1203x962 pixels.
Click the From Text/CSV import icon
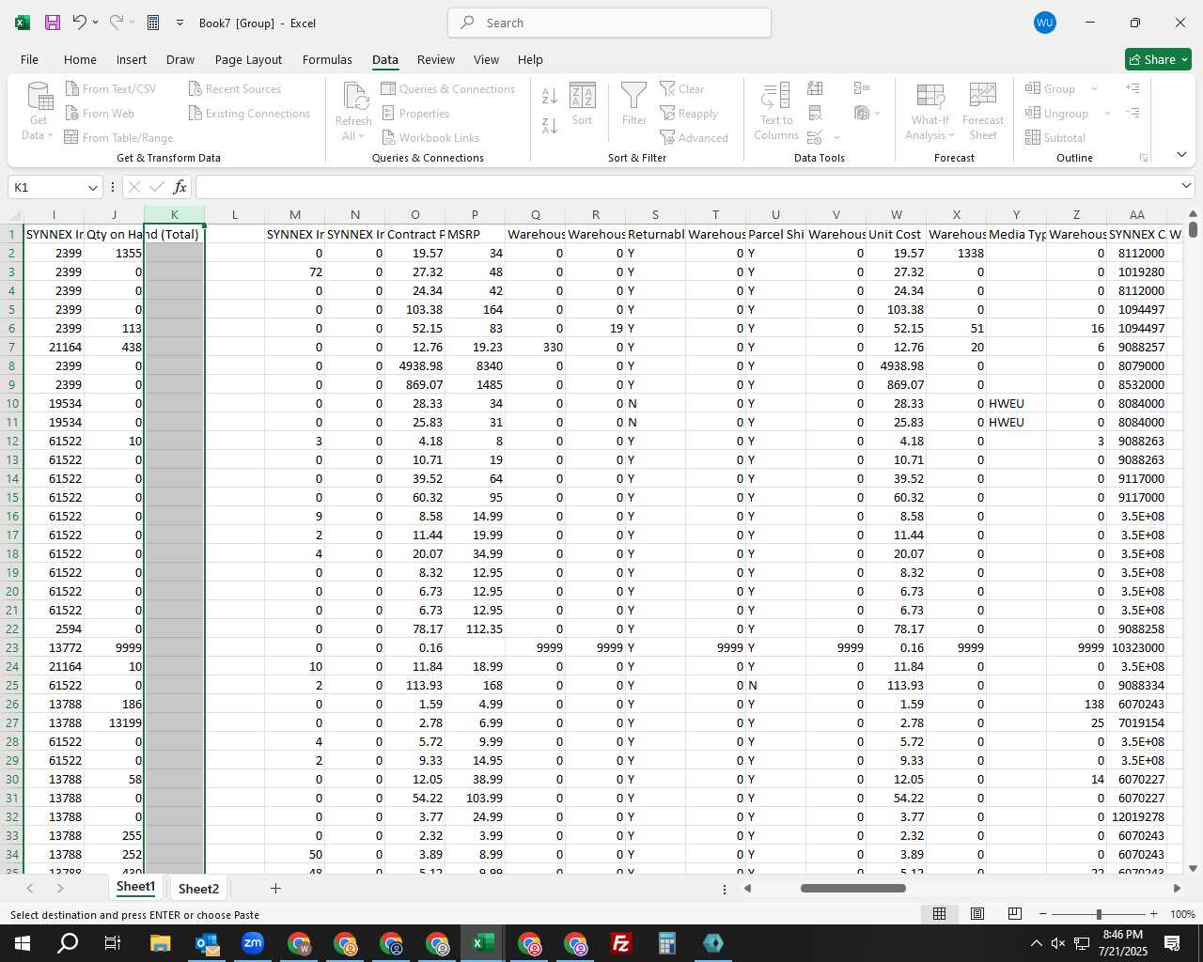pyautogui.click(x=72, y=88)
